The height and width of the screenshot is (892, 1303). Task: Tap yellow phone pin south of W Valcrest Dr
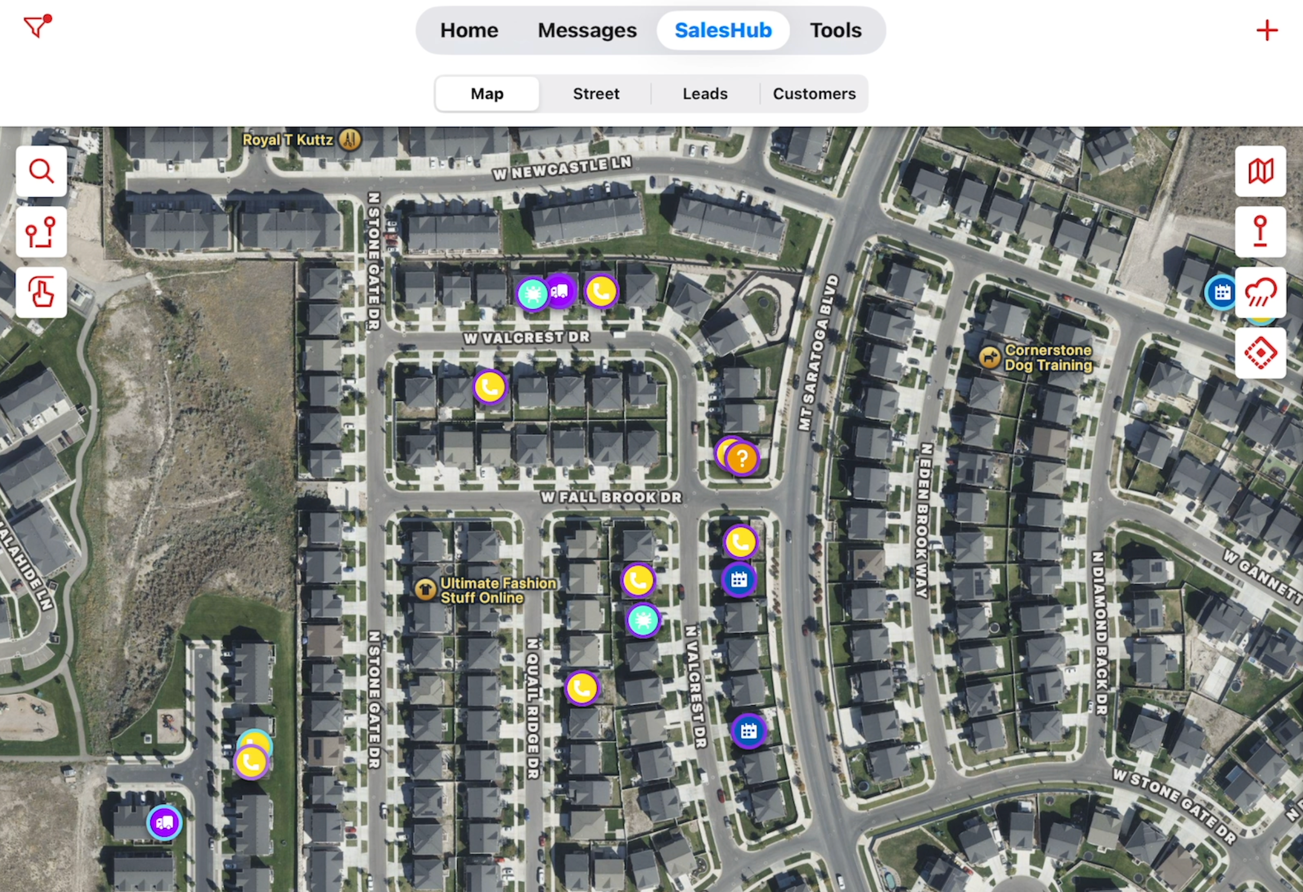tap(489, 386)
